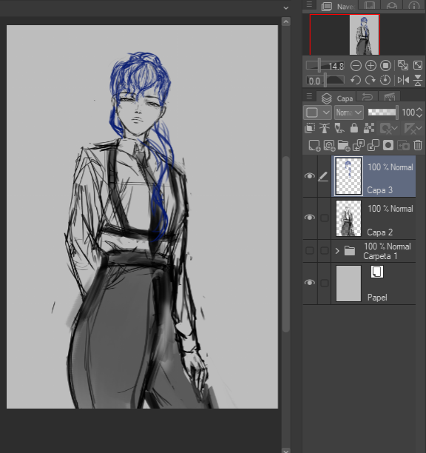Switch to the Item bank tab
Viewport: 426px width, 453px height.
[392, 5]
